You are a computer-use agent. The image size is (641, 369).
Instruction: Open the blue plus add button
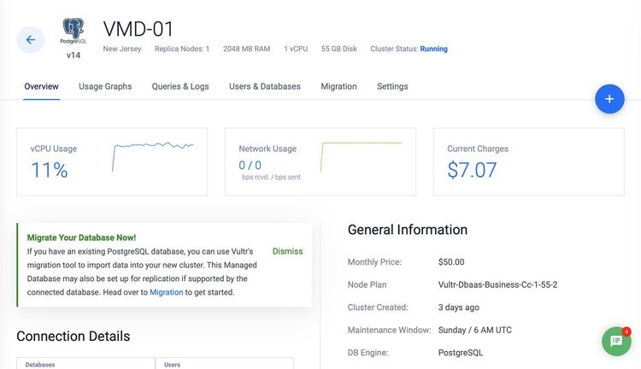coord(609,99)
